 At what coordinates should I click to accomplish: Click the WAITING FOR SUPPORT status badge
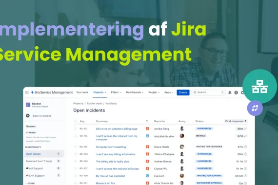tap(209, 176)
